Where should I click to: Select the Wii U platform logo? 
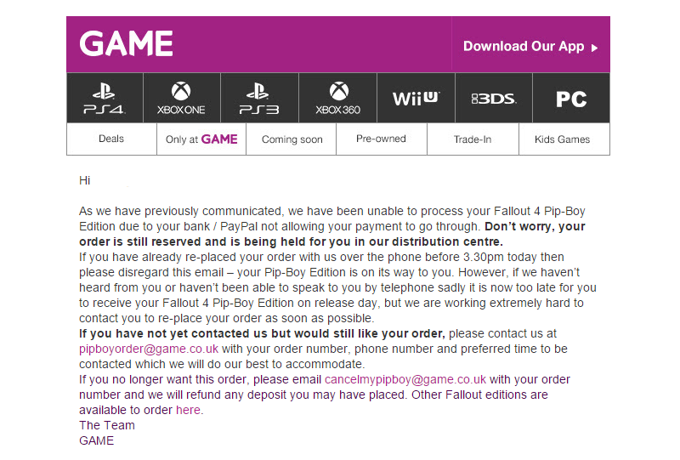click(x=416, y=98)
